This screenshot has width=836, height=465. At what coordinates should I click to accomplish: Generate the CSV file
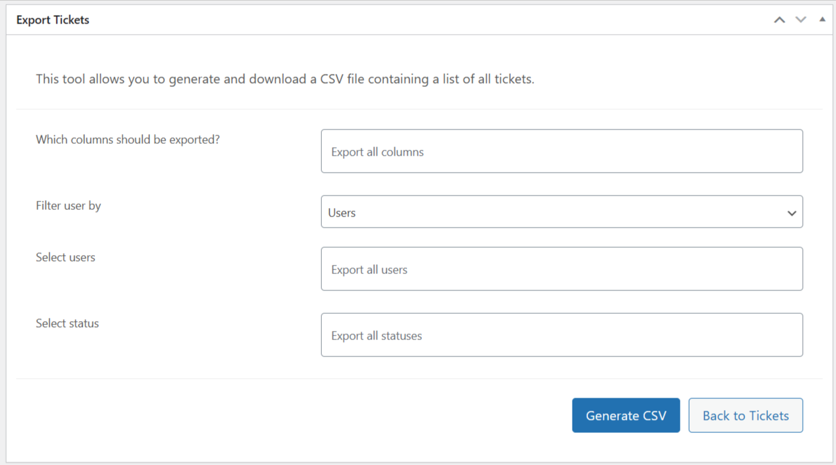pos(626,415)
